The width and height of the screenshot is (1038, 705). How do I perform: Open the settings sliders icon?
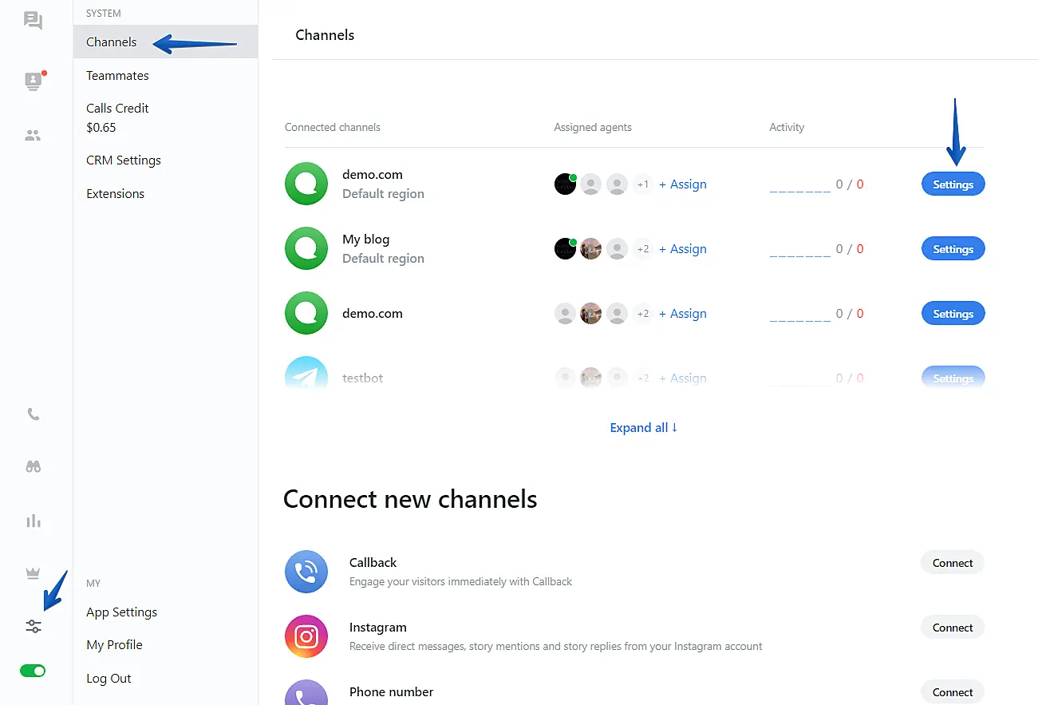point(33,627)
